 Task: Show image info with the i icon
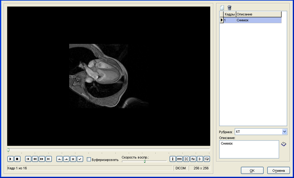click(x=172, y=159)
